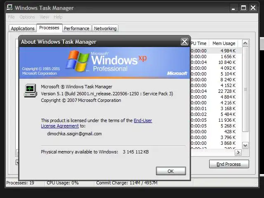The image size is (264, 198).
Task: Open the Options menu
Action: pos(27,17)
